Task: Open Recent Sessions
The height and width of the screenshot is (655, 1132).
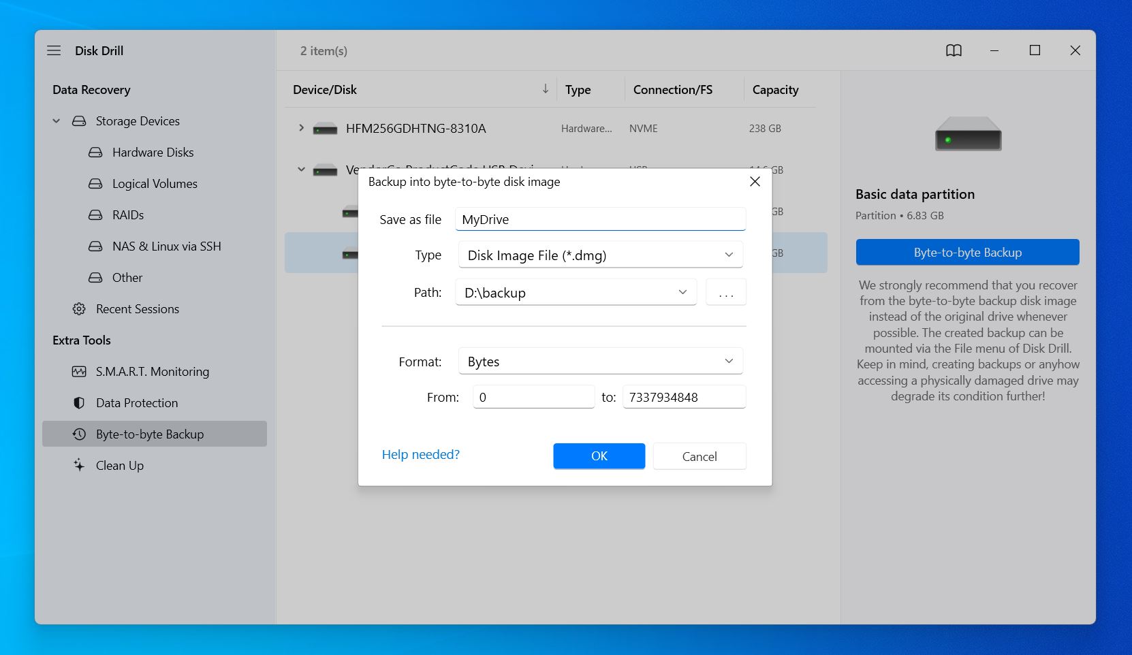Action: pos(138,309)
